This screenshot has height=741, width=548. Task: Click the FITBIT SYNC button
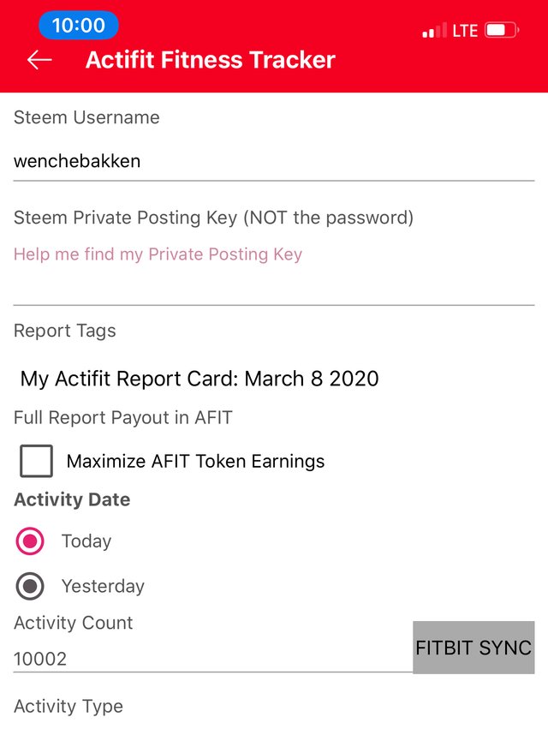[x=474, y=648]
